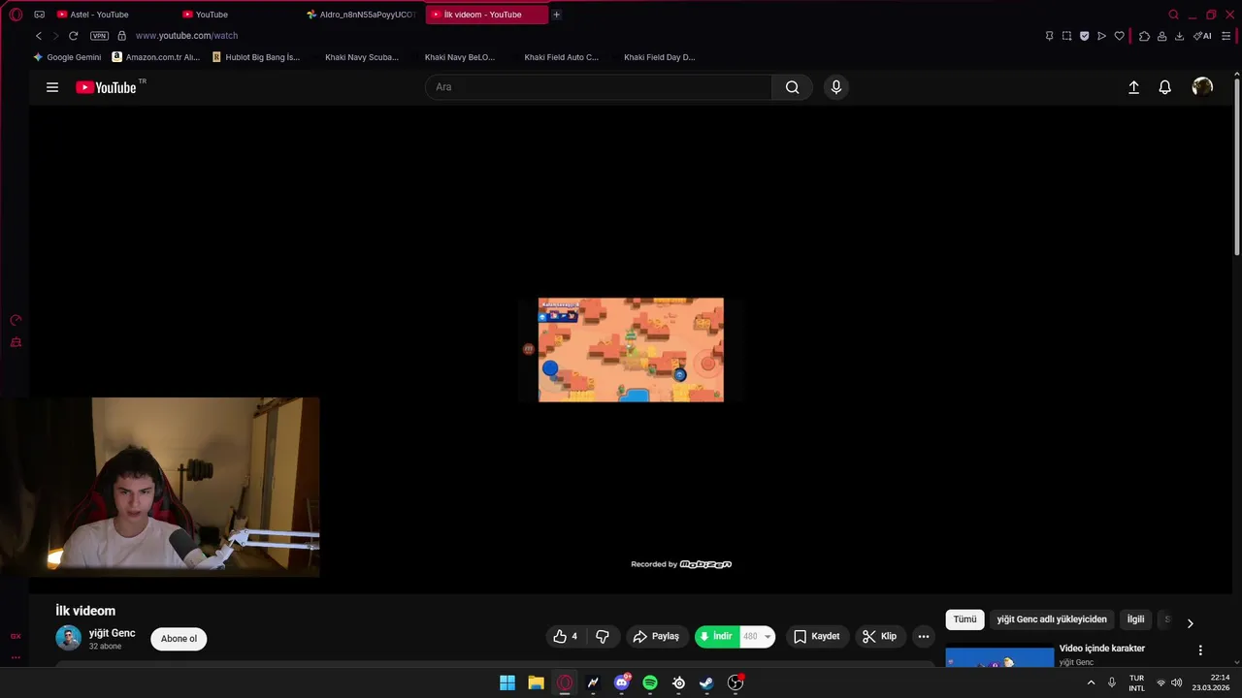Open the upload video icon
Viewport: 1242px width, 698px height.
coord(1133,87)
